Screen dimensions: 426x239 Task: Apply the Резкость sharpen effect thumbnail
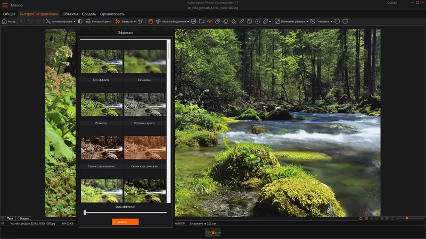[x=101, y=104]
